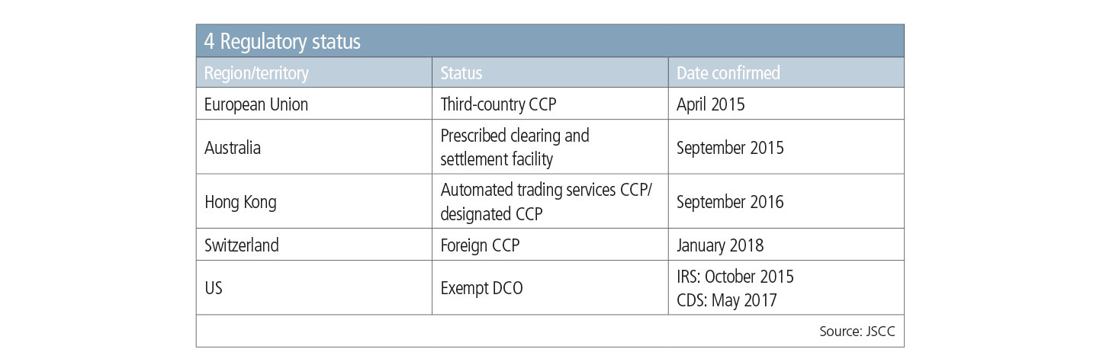Click 'Prescribed clearing and settlement facility' text

point(515,147)
